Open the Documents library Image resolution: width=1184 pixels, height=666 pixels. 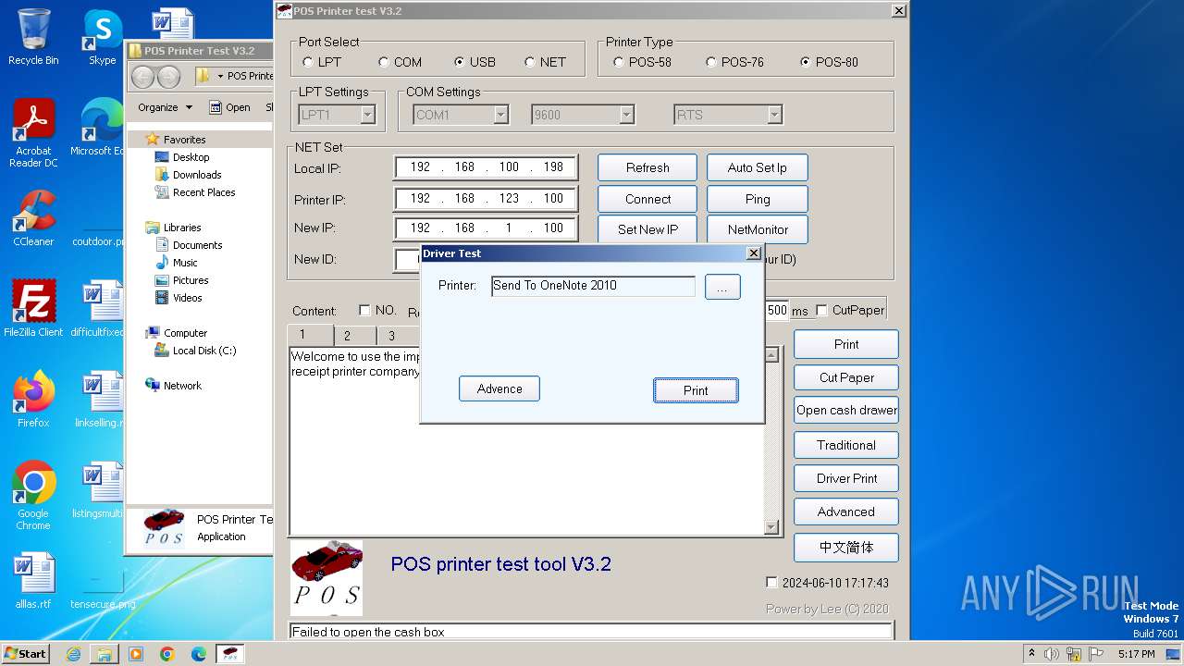(x=197, y=245)
